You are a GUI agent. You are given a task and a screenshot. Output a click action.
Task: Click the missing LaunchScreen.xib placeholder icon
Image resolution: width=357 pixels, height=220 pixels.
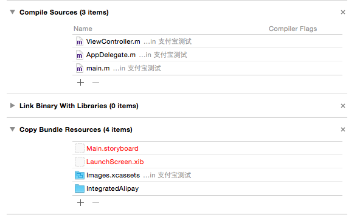80,162
